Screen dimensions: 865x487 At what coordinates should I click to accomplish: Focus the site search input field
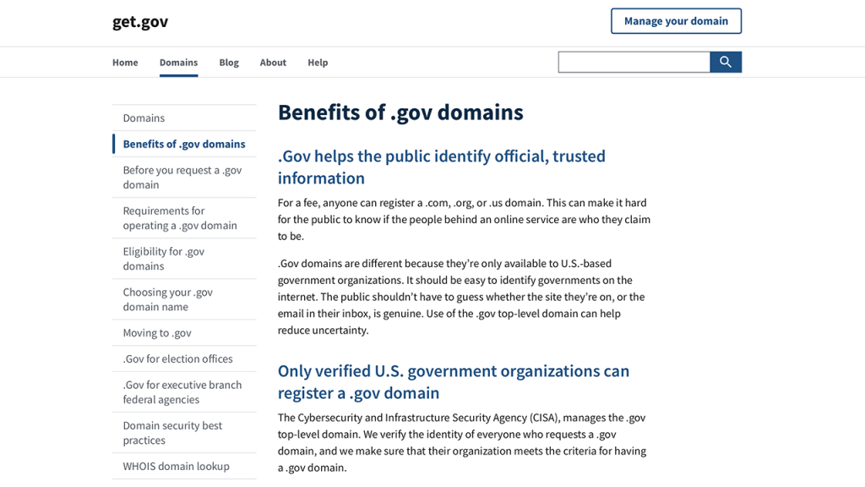634,62
